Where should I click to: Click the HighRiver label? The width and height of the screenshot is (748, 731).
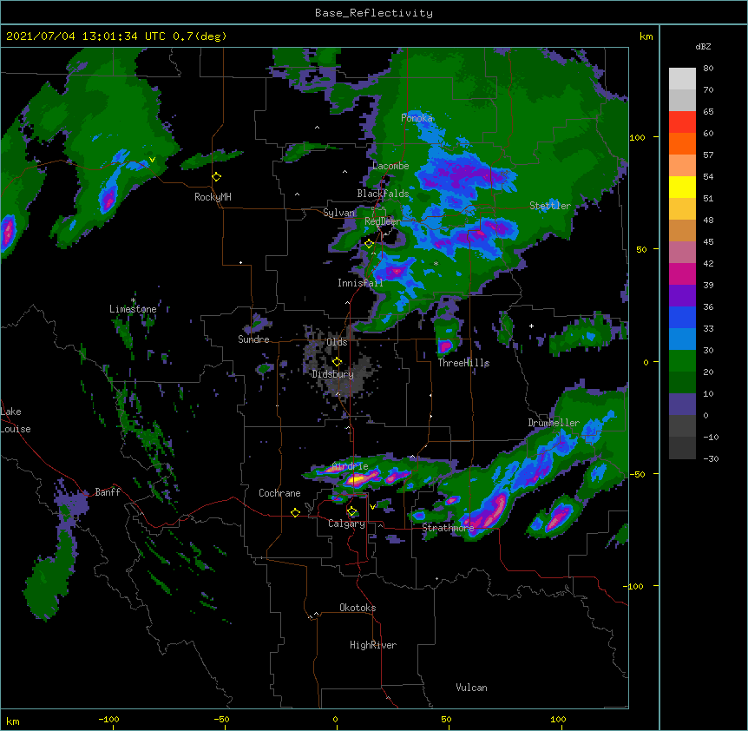point(373,645)
